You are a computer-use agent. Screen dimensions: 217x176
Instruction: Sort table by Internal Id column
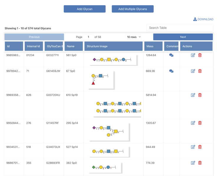point(34,46)
